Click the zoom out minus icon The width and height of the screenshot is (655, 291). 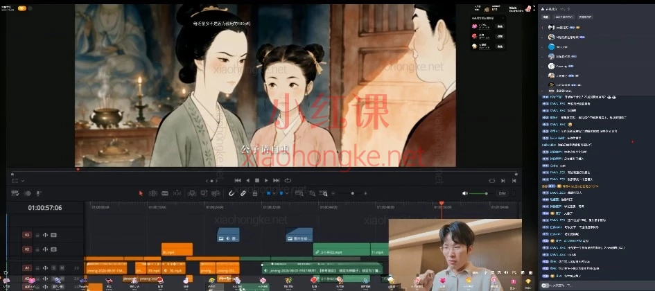pos(333,193)
